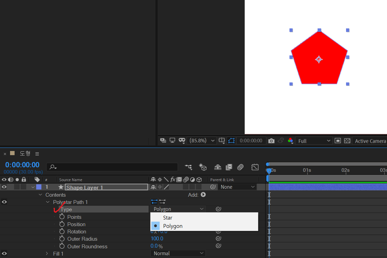Image resolution: width=387 pixels, height=258 pixels.
Task: Click the Outer Roundness pick whip icon
Action: point(218,246)
